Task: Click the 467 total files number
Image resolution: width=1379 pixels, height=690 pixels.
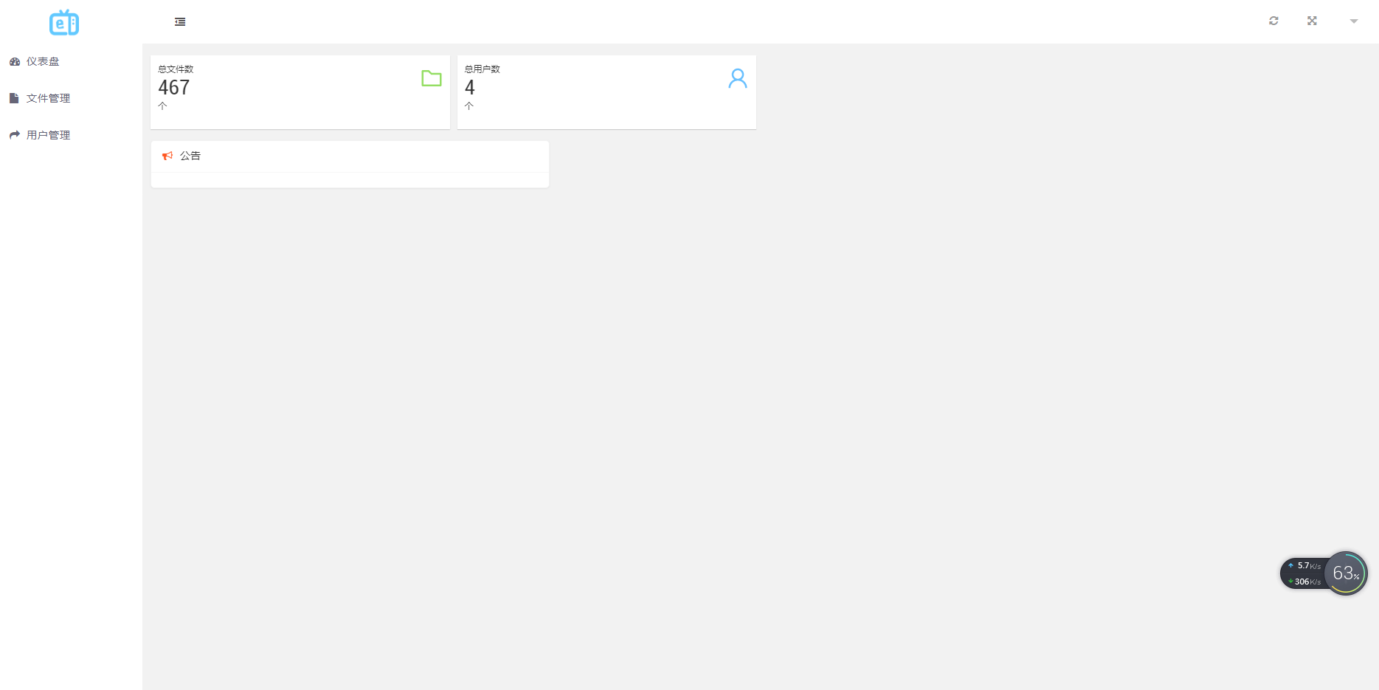Action: pos(174,88)
